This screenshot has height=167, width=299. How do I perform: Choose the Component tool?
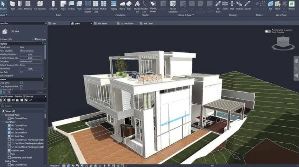[40, 5]
